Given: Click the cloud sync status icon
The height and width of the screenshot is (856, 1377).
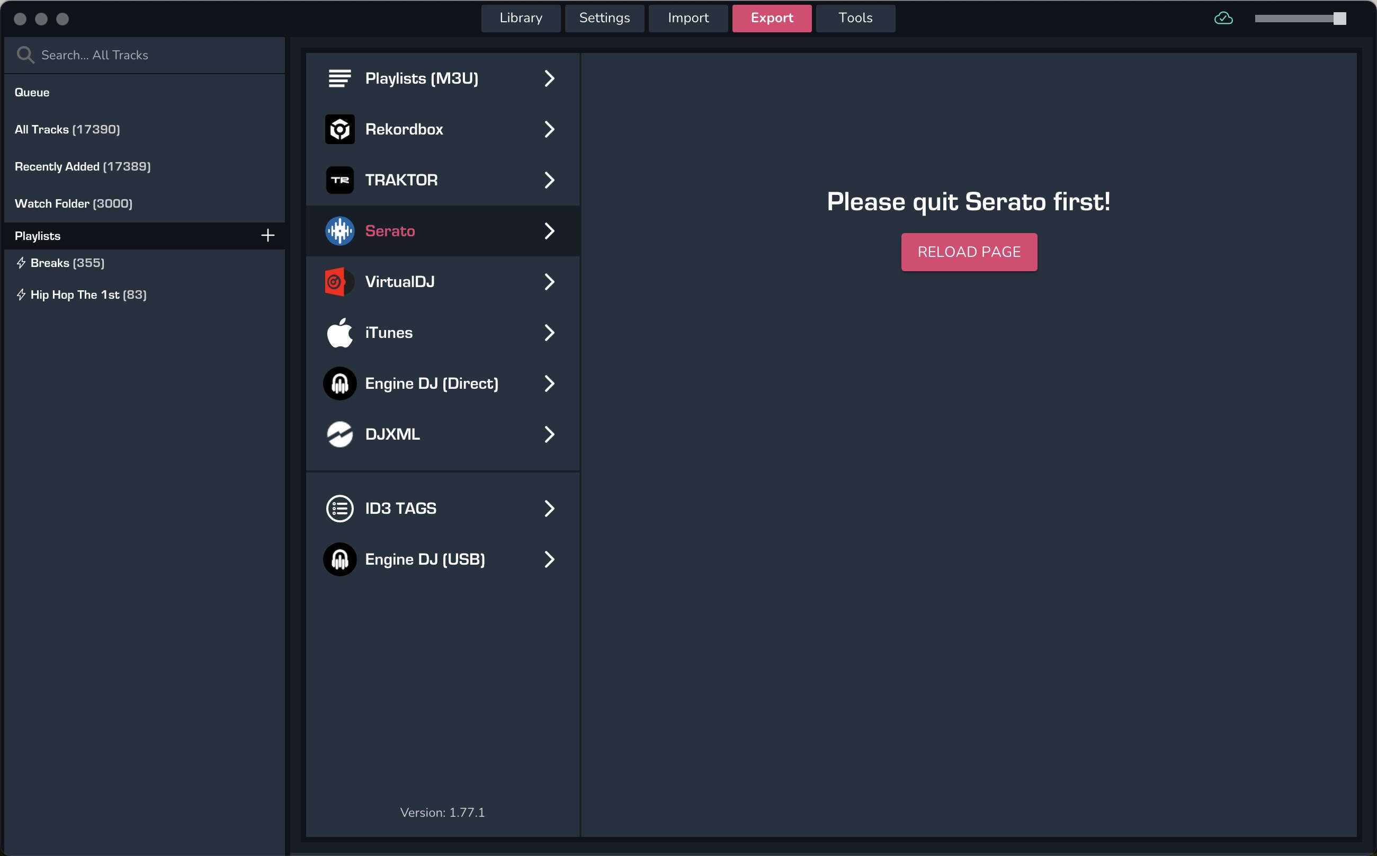Looking at the screenshot, I should [x=1223, y=19].
